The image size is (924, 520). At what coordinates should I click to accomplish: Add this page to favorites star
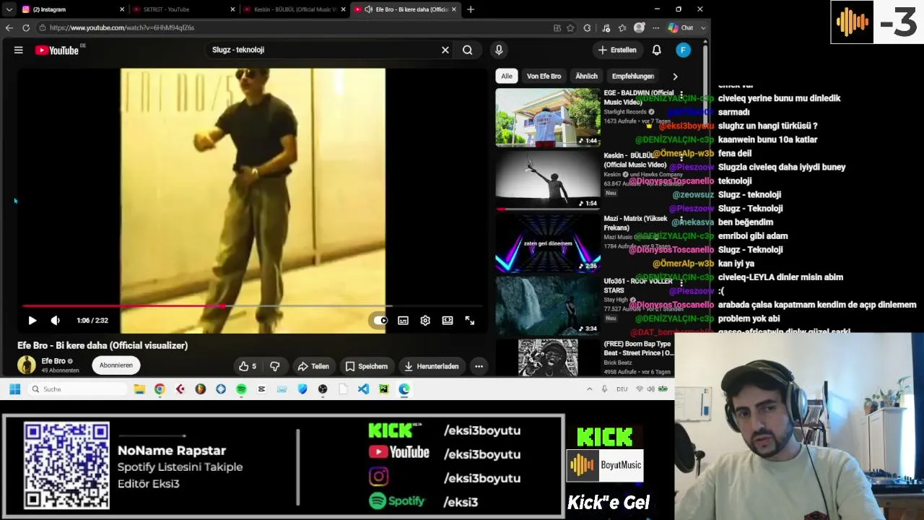[x=570, y=27]
